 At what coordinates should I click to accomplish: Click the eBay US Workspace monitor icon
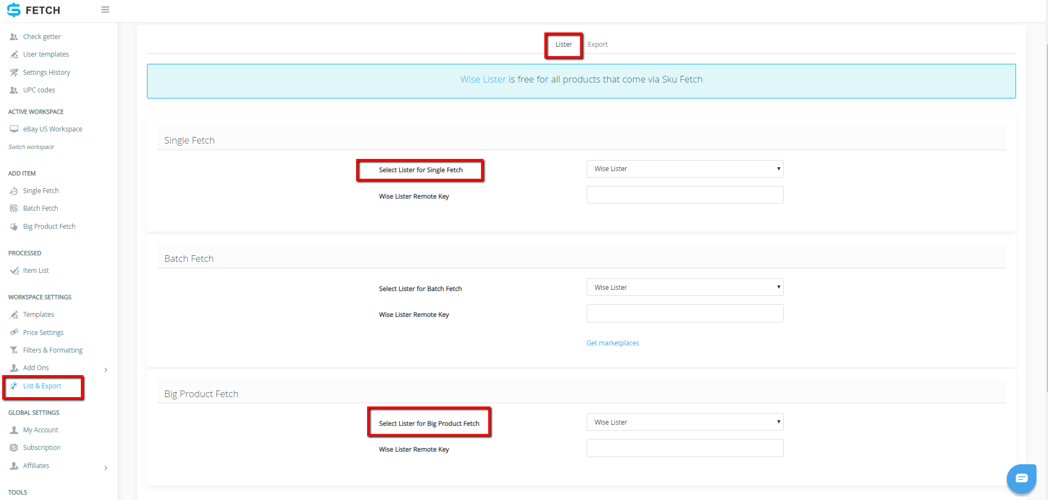click(x=14, y=129)
